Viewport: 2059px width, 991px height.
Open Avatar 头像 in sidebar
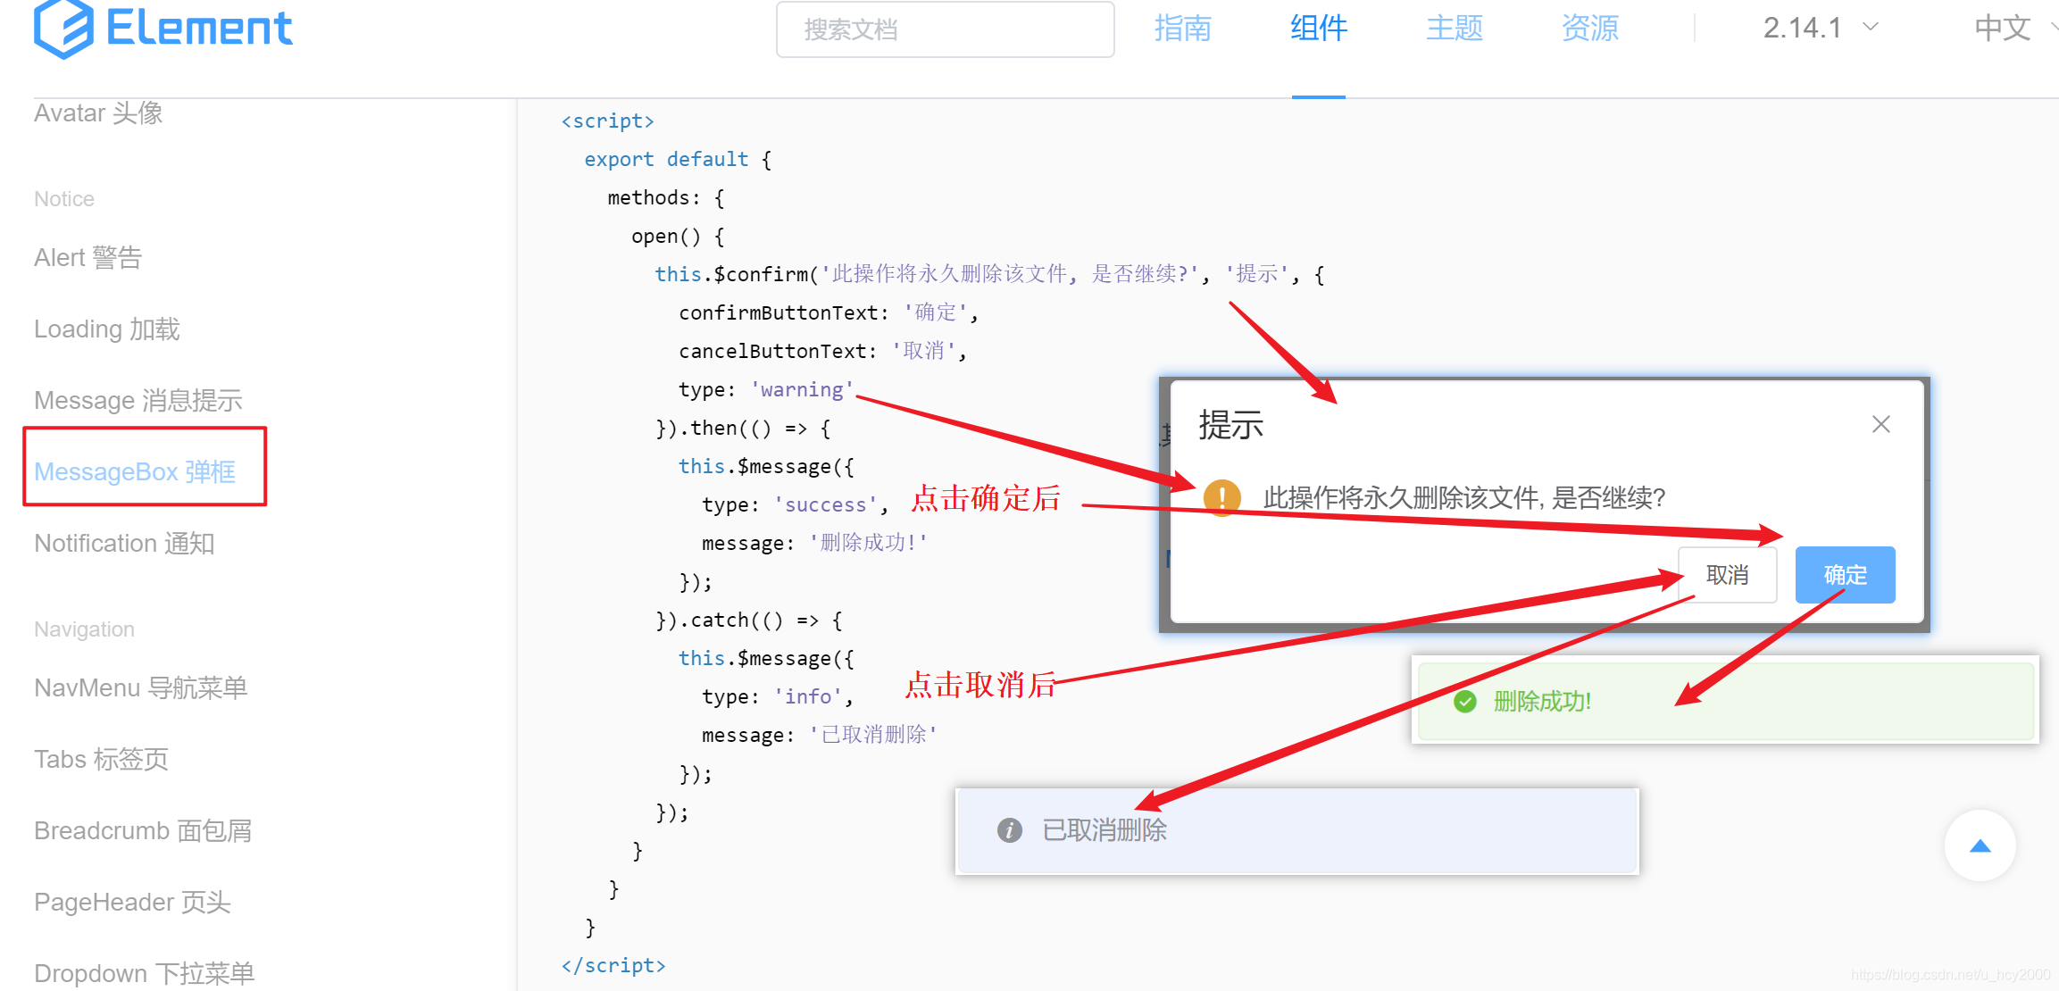tap(98, 113)
